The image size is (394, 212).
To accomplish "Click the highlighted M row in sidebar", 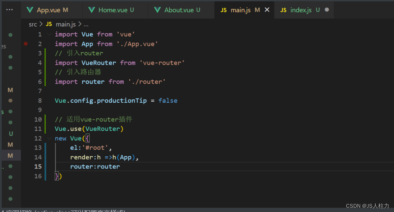I will 11,155.
